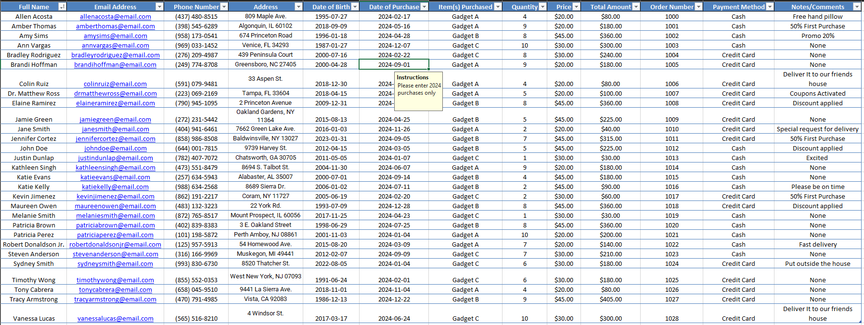Select the note 'Coupons Activated'
The width and height of the screenshot is (864, 325).
(818, 93)
